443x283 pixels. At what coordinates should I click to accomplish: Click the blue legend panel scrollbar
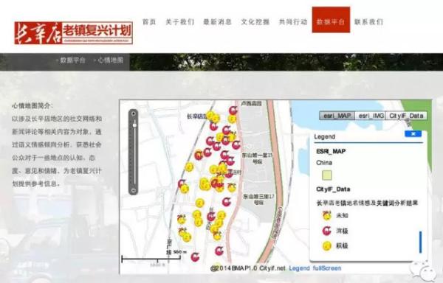pyautogui.click(x=420, y=242)
